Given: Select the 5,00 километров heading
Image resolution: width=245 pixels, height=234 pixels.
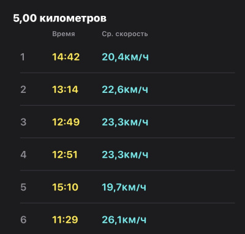Looking at the screenshot, I should coord(59,18).
